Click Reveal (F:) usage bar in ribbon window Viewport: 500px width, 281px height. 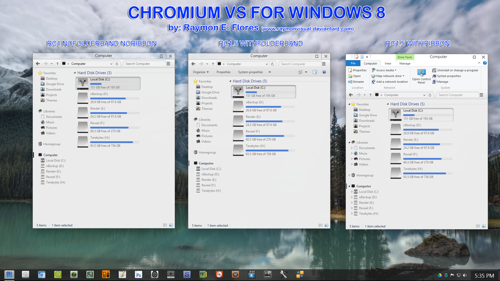pyautogui.click(x=428, y=159)
